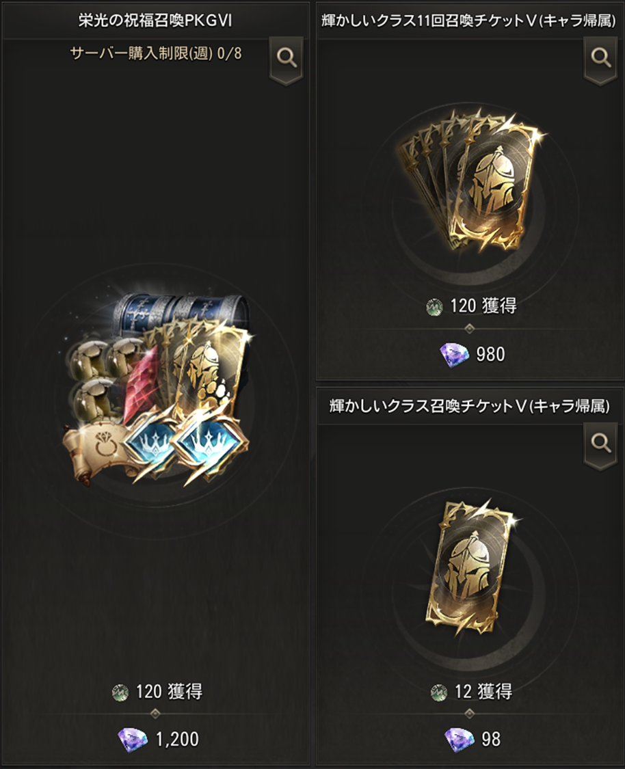Viewport: 625px width, 769px height.
Task: Click mileage coin icon next to 12 獲得
Action: (439, 692)
